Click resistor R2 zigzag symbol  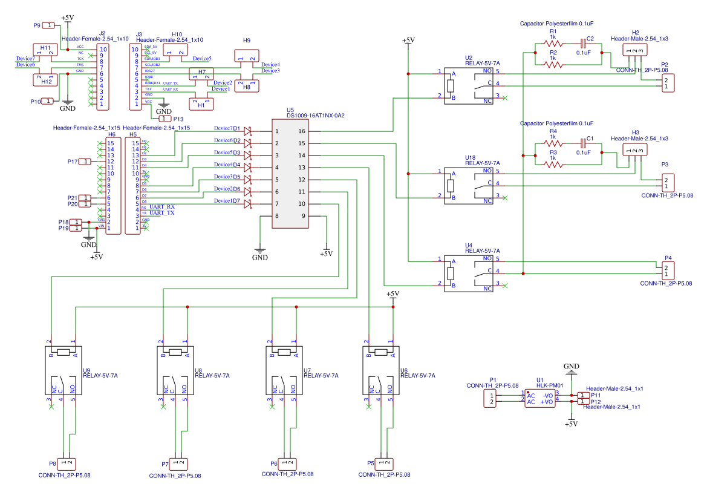[553, 65]
